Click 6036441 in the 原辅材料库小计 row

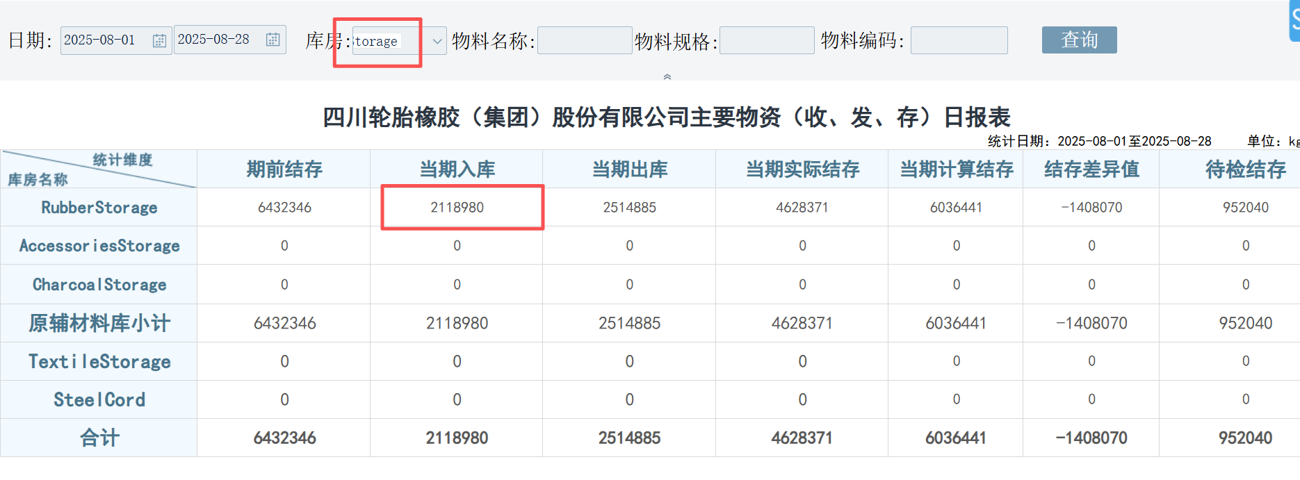[x=956, y=323]
